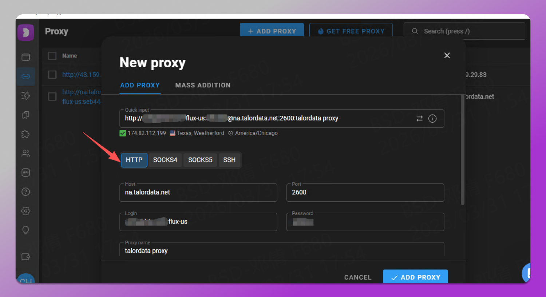
Task: Select the browser profiles icon in sidebar
Action: click(25, 57)
